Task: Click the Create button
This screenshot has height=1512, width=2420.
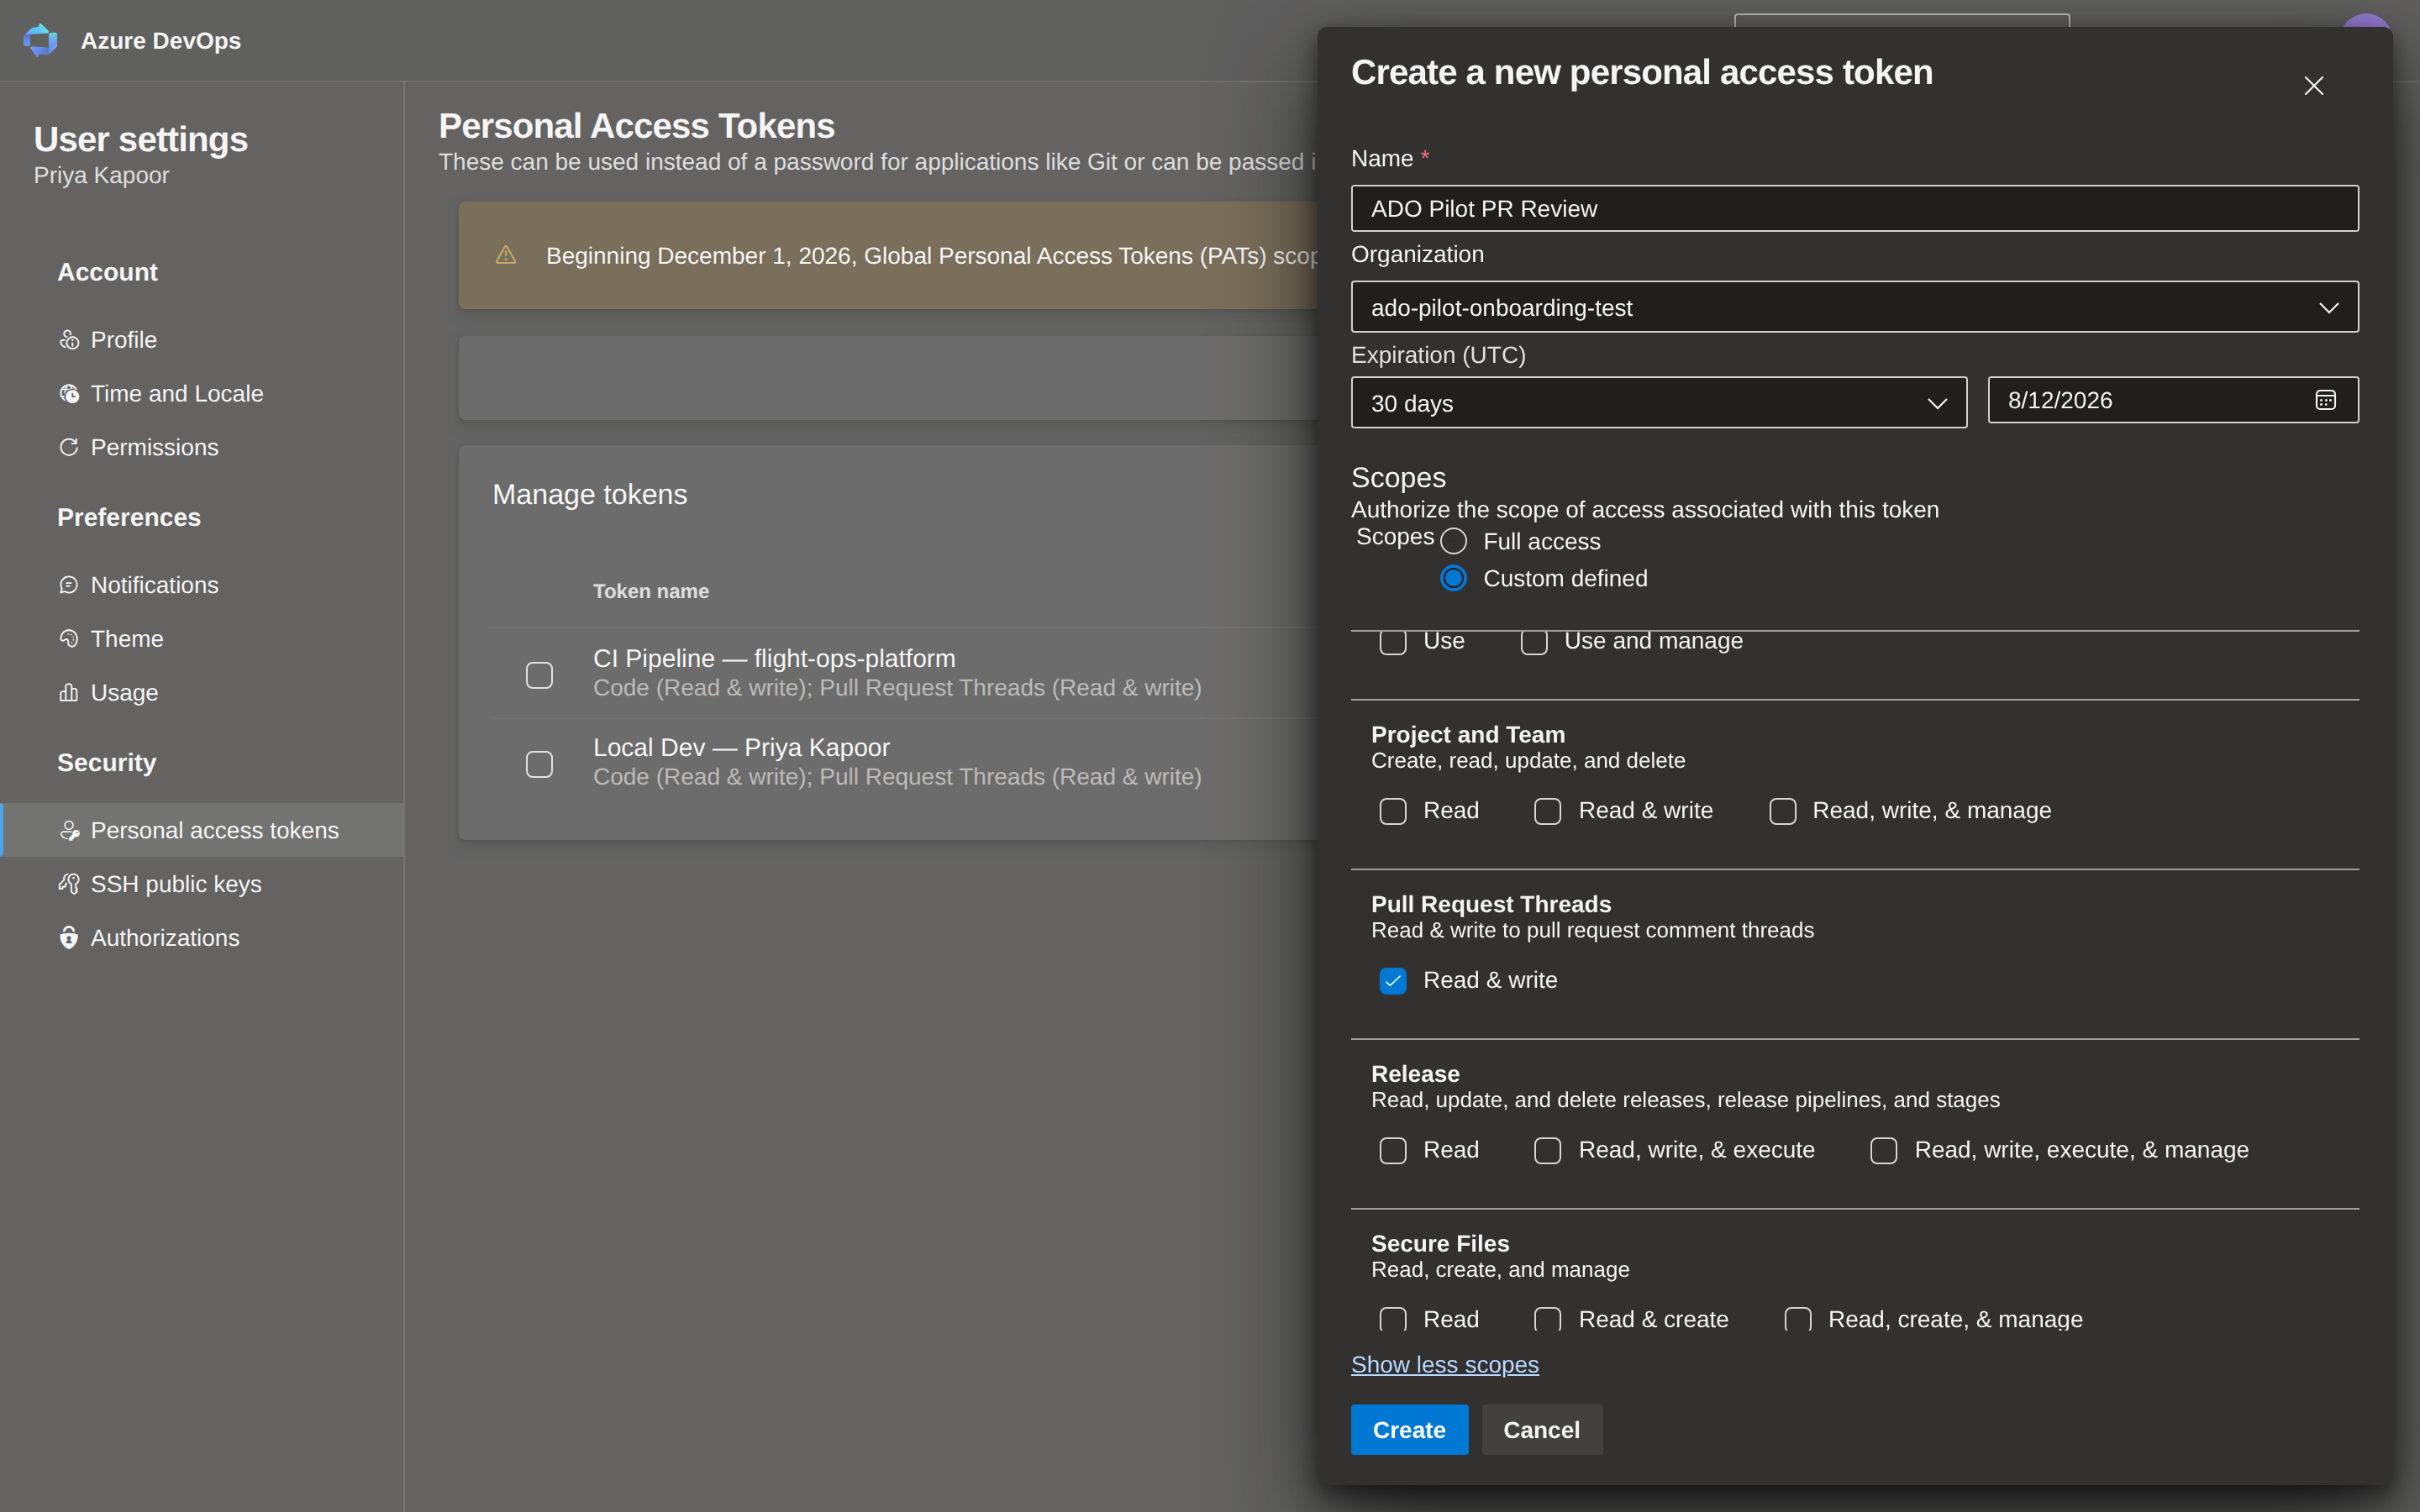Action: [x=1409, y=1430]
